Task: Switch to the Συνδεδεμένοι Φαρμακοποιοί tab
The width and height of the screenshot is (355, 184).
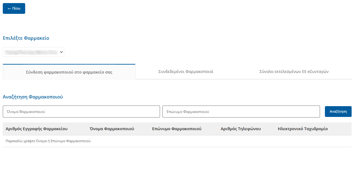Action: pyautogui.click(x=186, y=72)
